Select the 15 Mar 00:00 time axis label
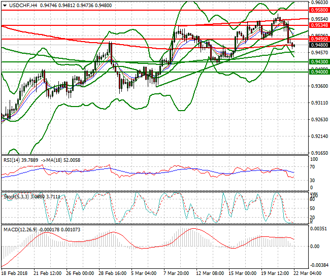Viewport: 330px width, 279px height. [242, 273]
